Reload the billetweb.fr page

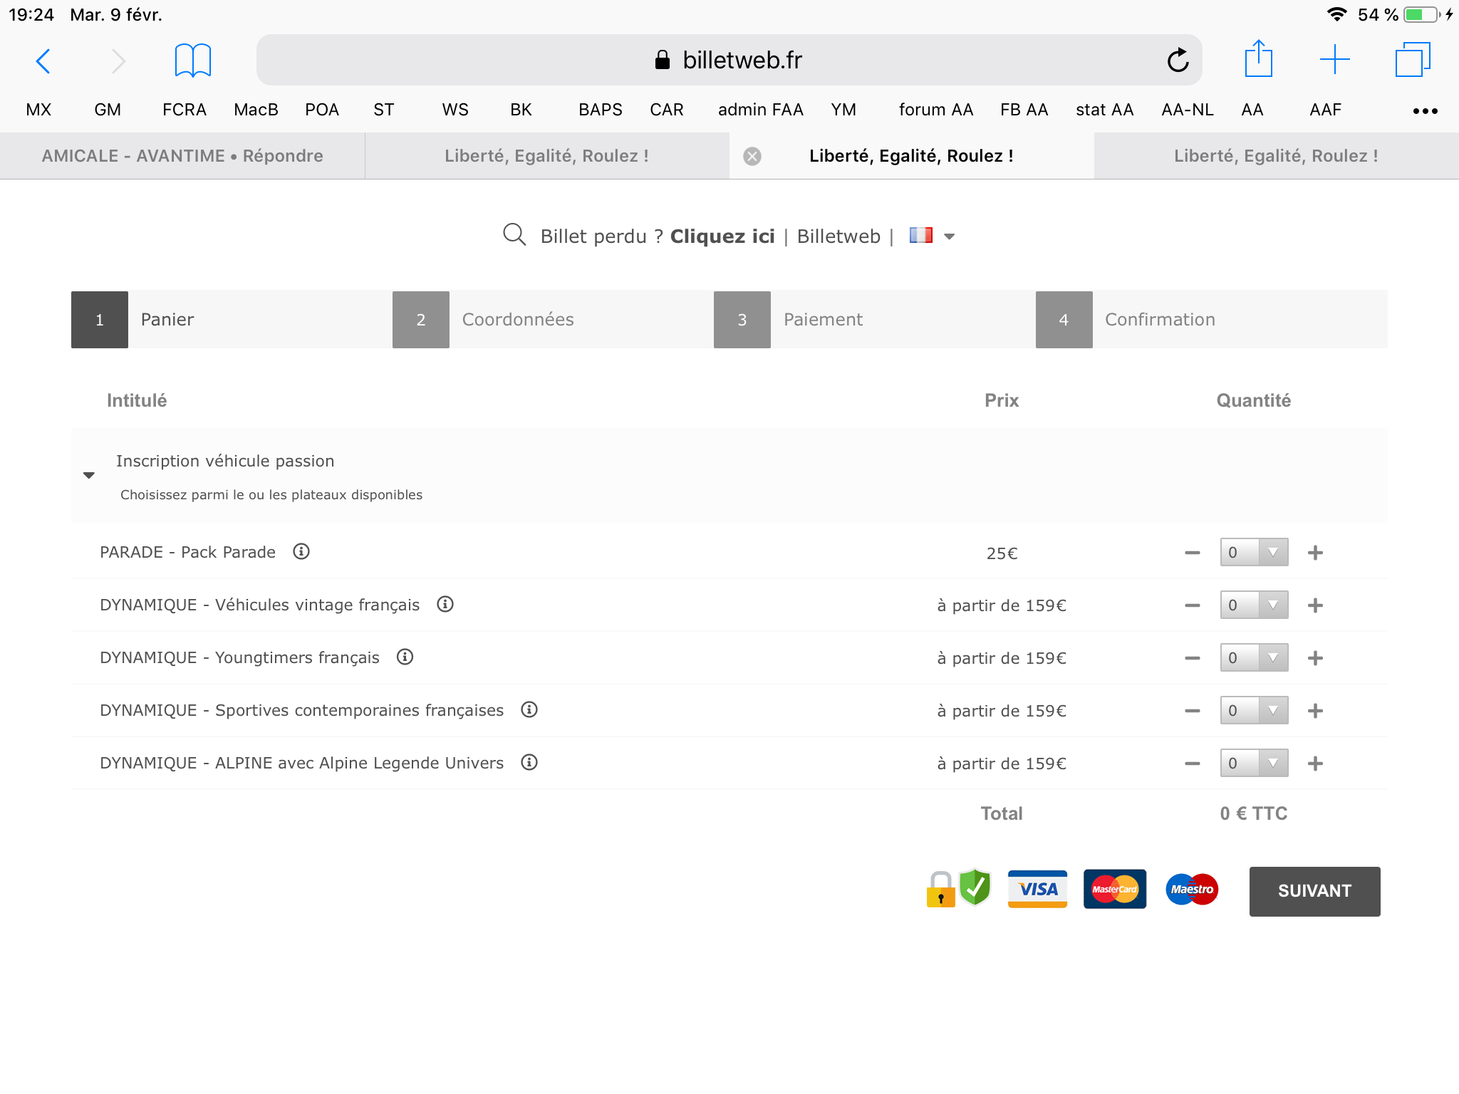(1178, 61)
